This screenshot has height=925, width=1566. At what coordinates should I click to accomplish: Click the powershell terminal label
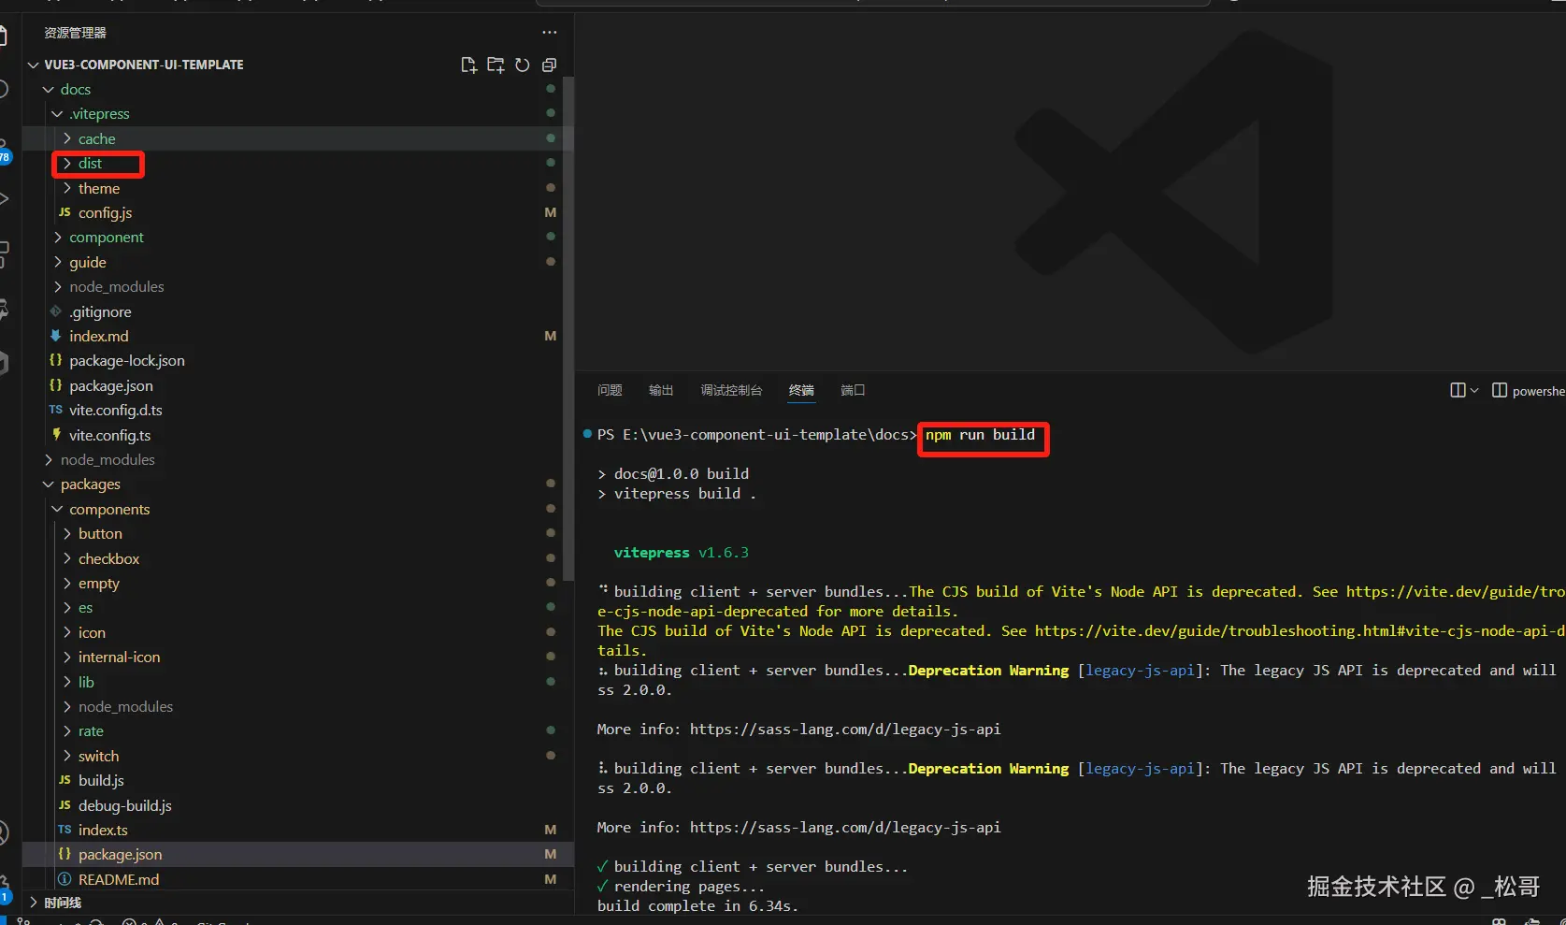click(1539, 391)
